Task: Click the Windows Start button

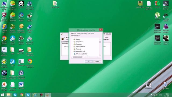Action: (2, 95)
